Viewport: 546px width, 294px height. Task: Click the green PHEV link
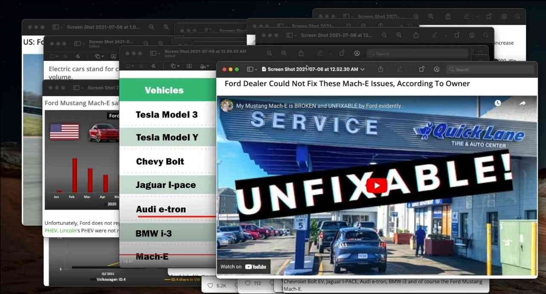tap(50, 231)
